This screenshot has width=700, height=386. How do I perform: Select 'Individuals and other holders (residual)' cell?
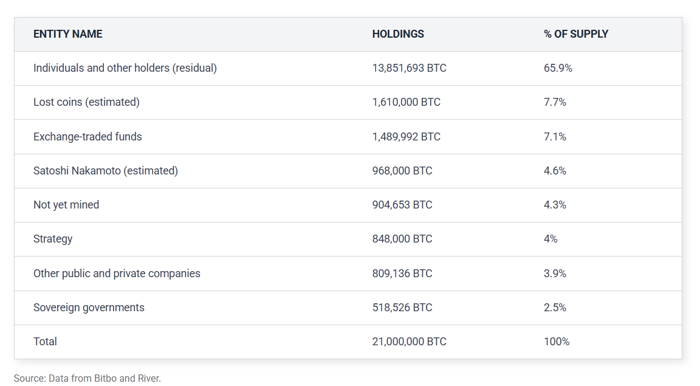[x=125, y=68]
